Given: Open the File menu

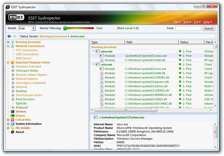Looking at the screenshot, I should pyautogui.click(x=177, y=22).
